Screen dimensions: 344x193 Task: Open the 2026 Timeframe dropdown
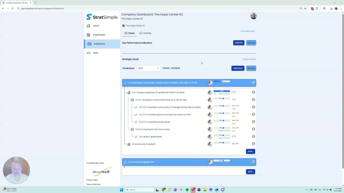click(x=148, y=68)
